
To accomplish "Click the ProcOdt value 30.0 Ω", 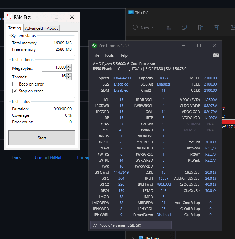I will [210, 142].
